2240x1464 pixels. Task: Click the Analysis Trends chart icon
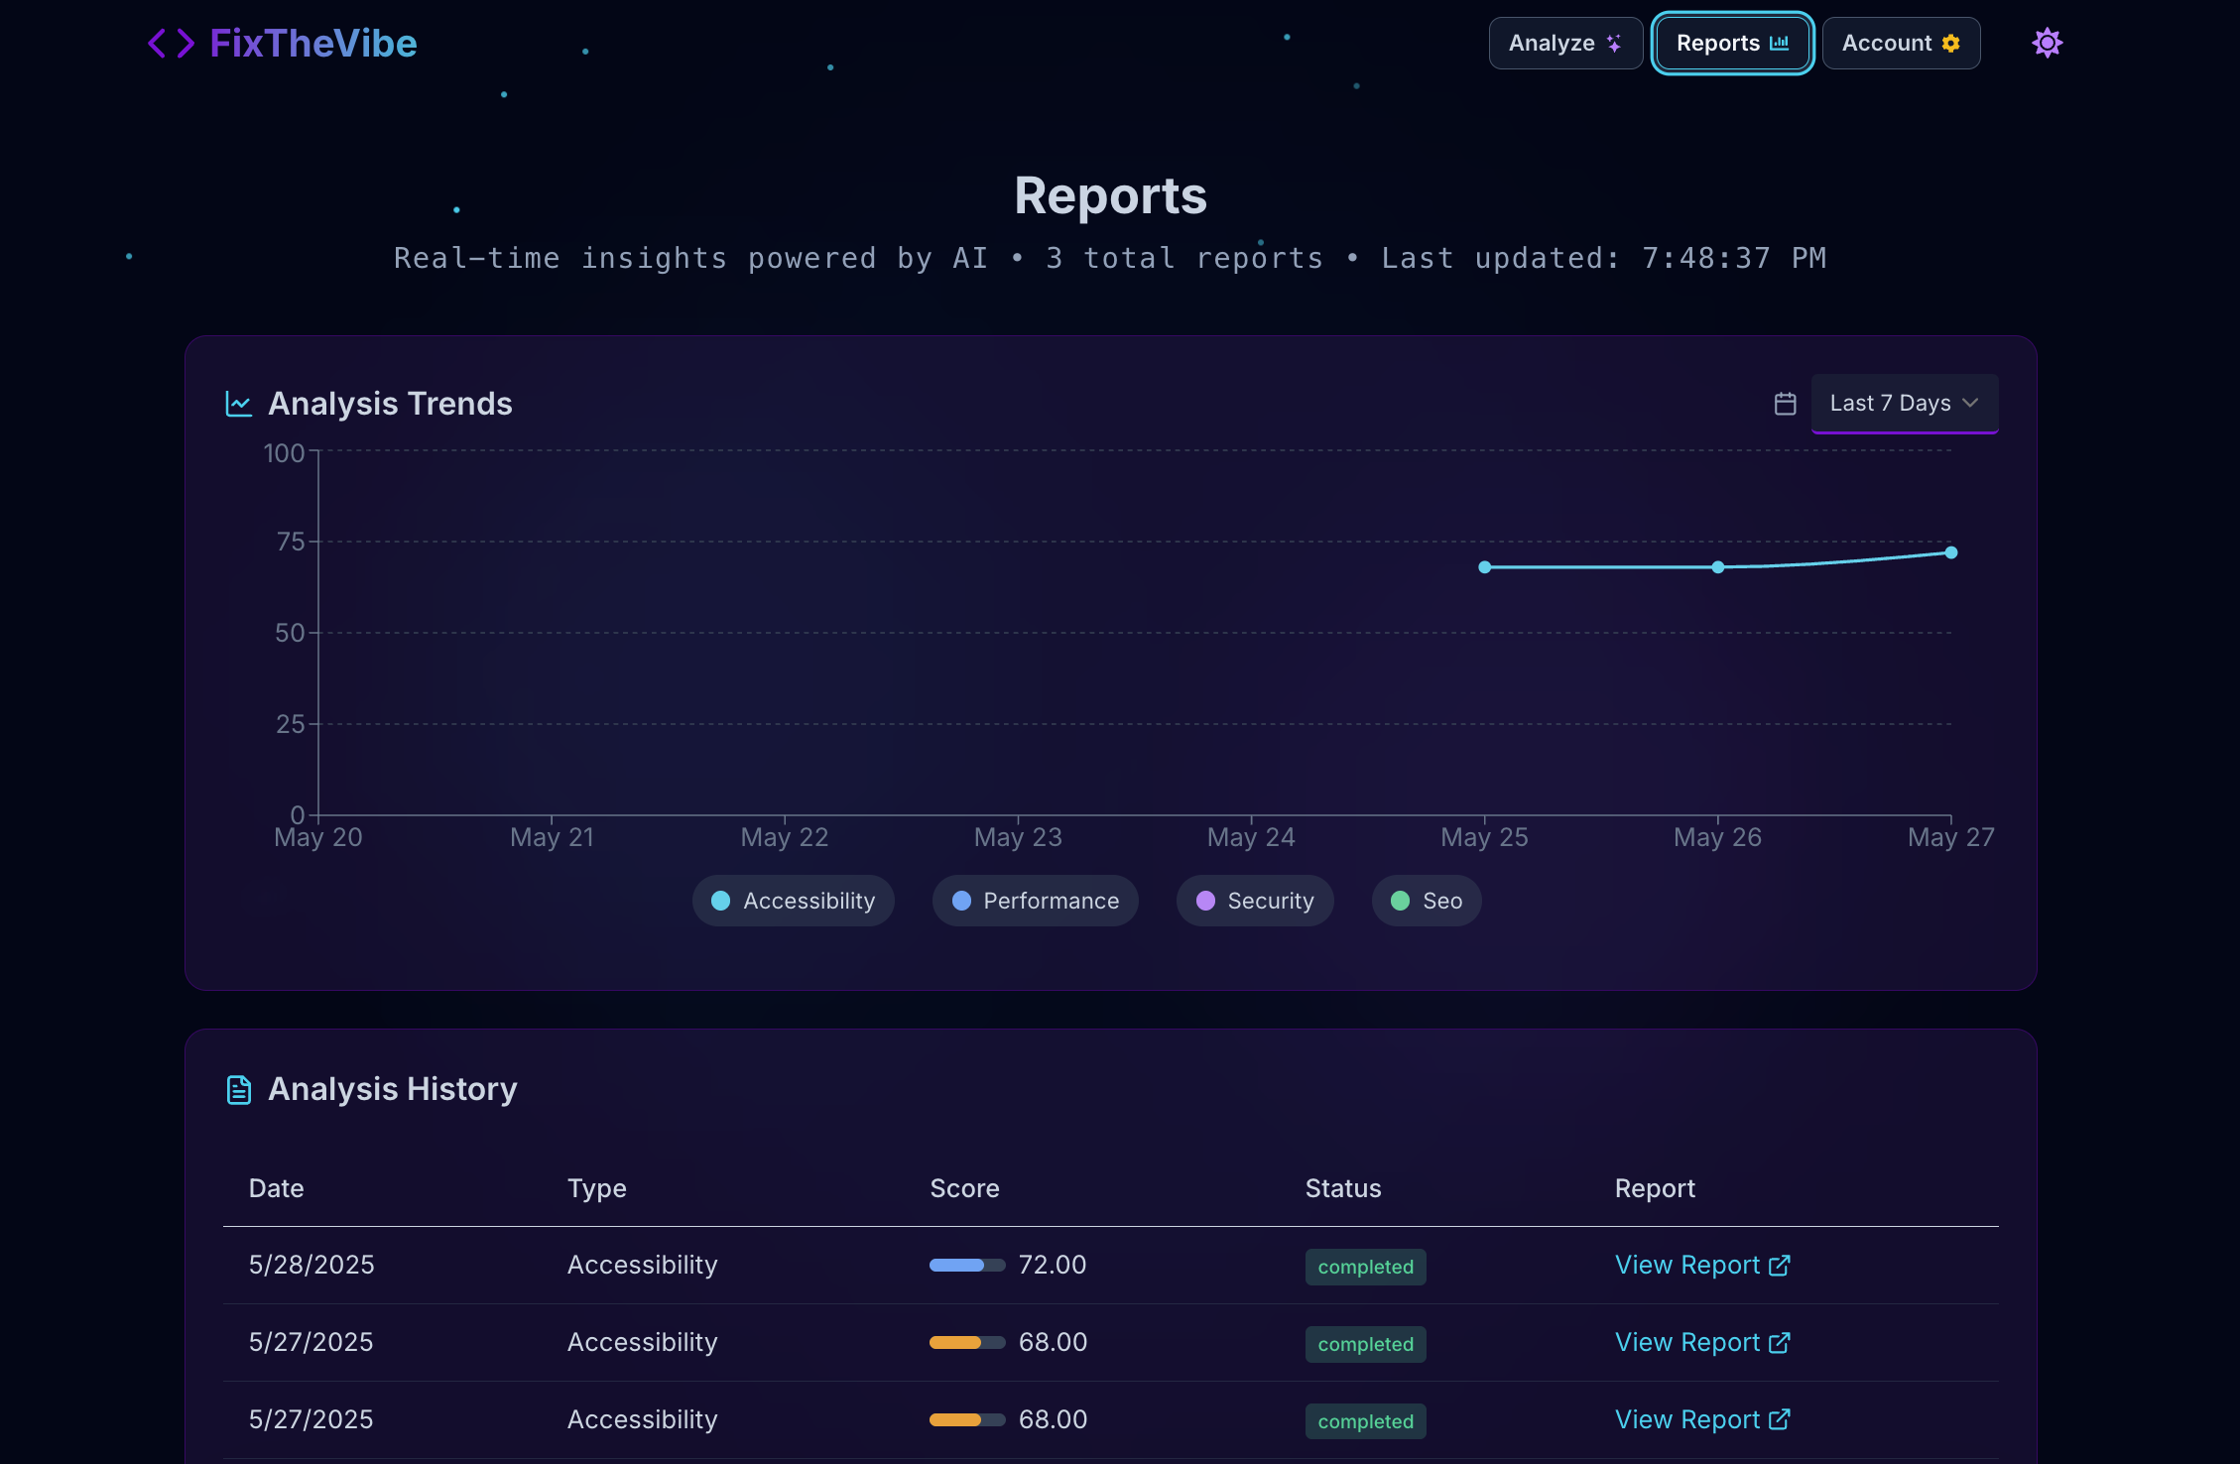click(239, 404)
